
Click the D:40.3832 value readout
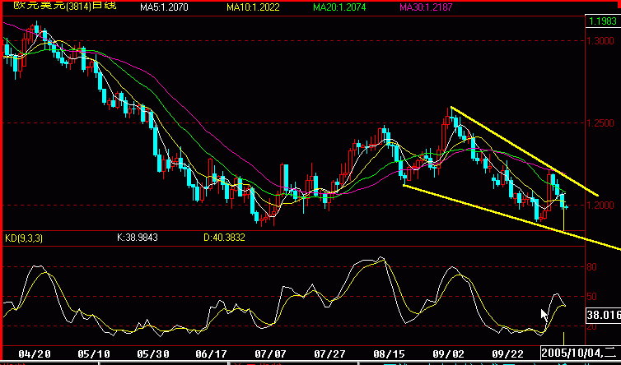224,238
